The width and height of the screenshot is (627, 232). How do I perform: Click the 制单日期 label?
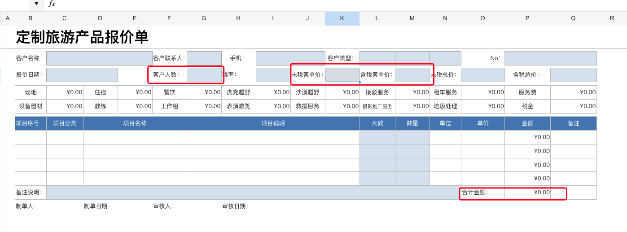(97, 206)
